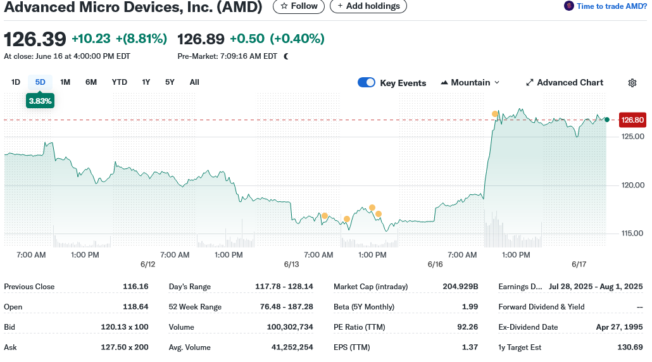
Task: Click highest key event marker on 6/13
Action: coord(372,208)
